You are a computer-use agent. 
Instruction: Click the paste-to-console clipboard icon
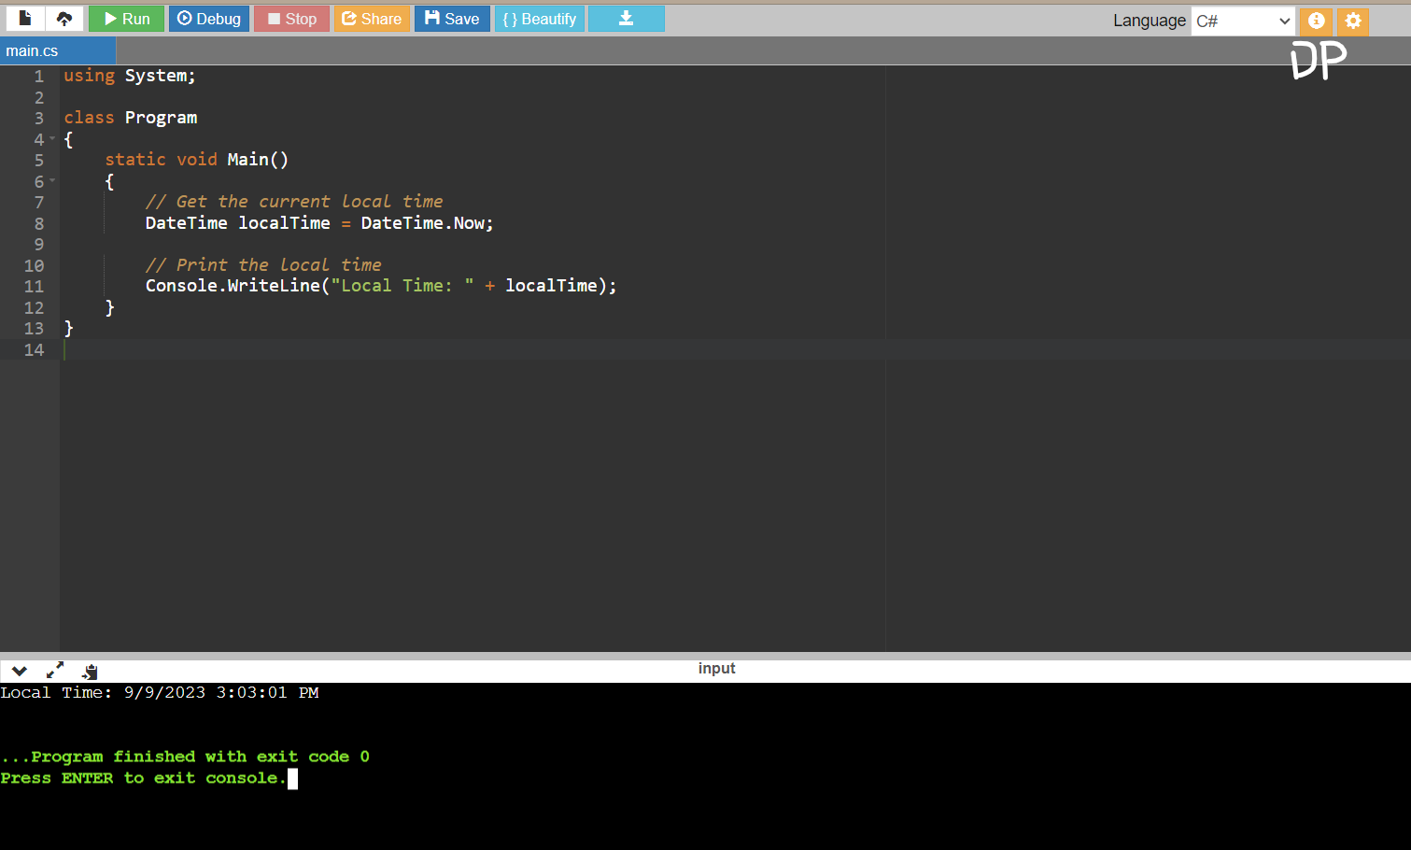pos(90,670)
